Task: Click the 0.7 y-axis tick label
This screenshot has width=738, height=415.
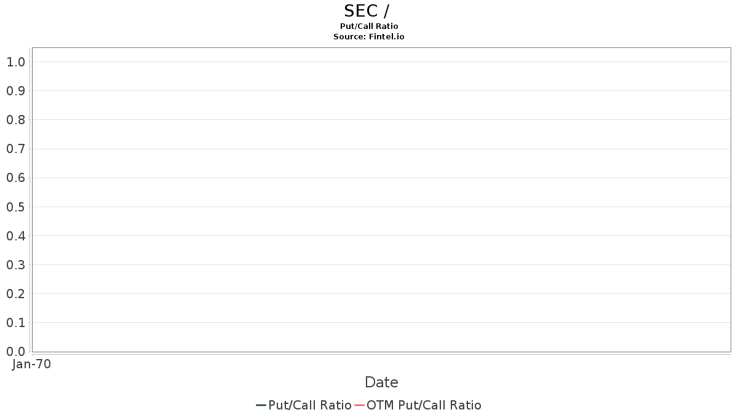Action: point(15,149)
